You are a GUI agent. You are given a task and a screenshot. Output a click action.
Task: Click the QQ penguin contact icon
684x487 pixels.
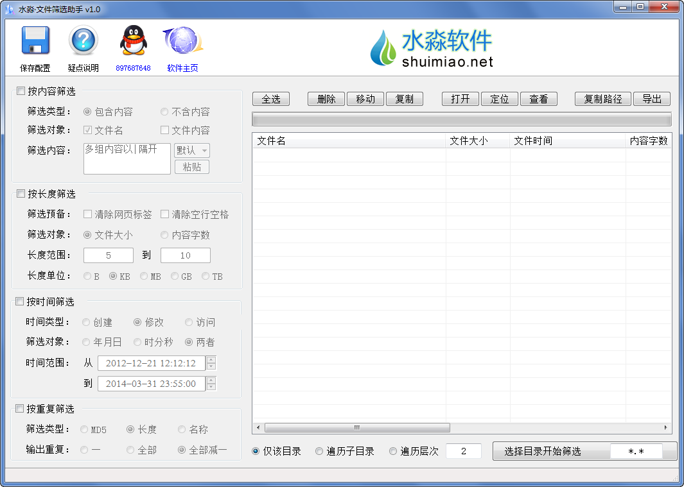point(133,40)
